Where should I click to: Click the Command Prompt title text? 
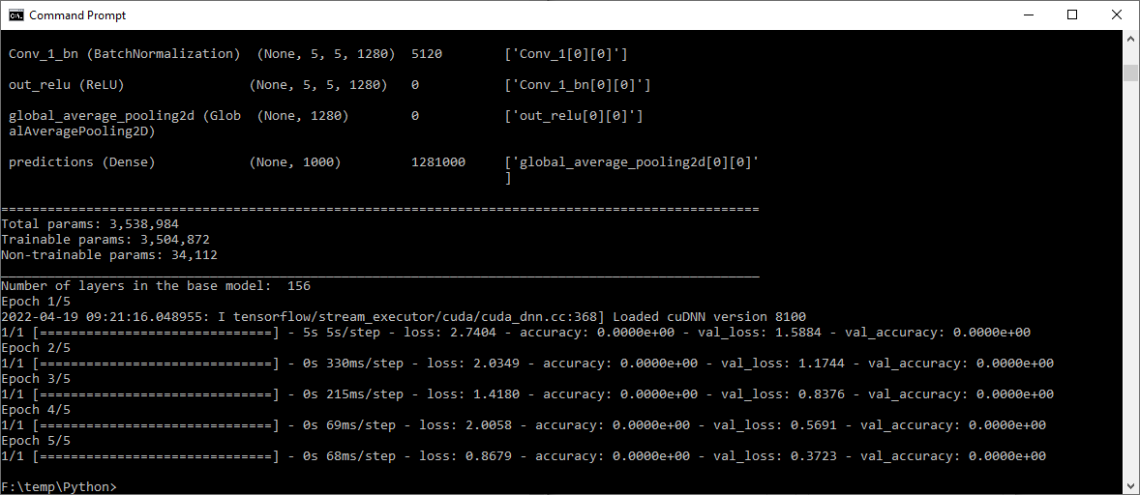click(77, 15)
